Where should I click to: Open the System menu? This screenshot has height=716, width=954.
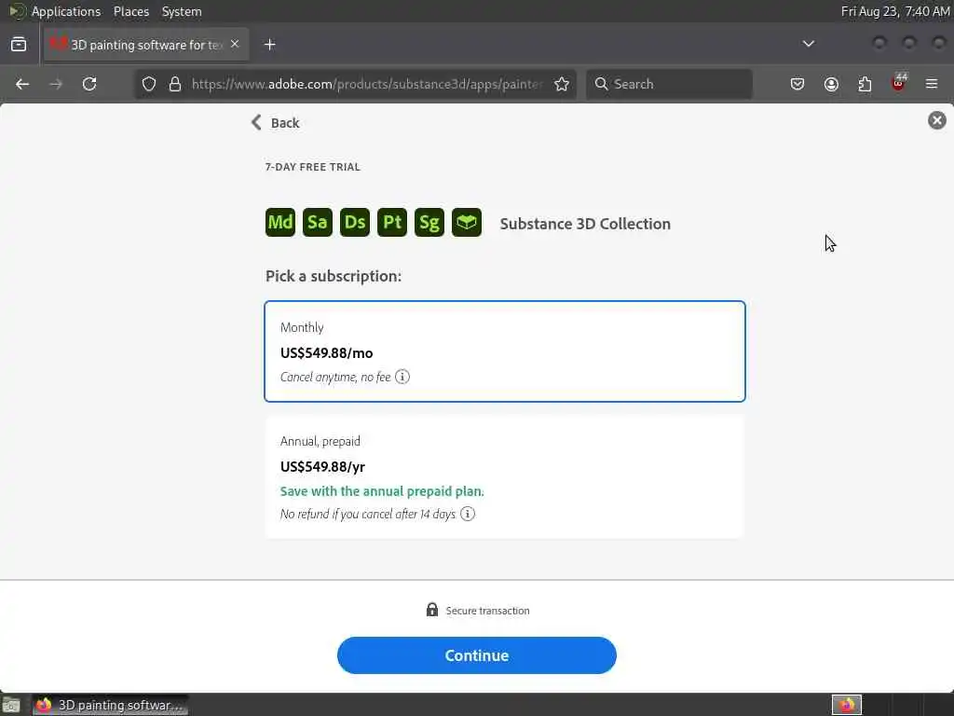pos(182,11)
